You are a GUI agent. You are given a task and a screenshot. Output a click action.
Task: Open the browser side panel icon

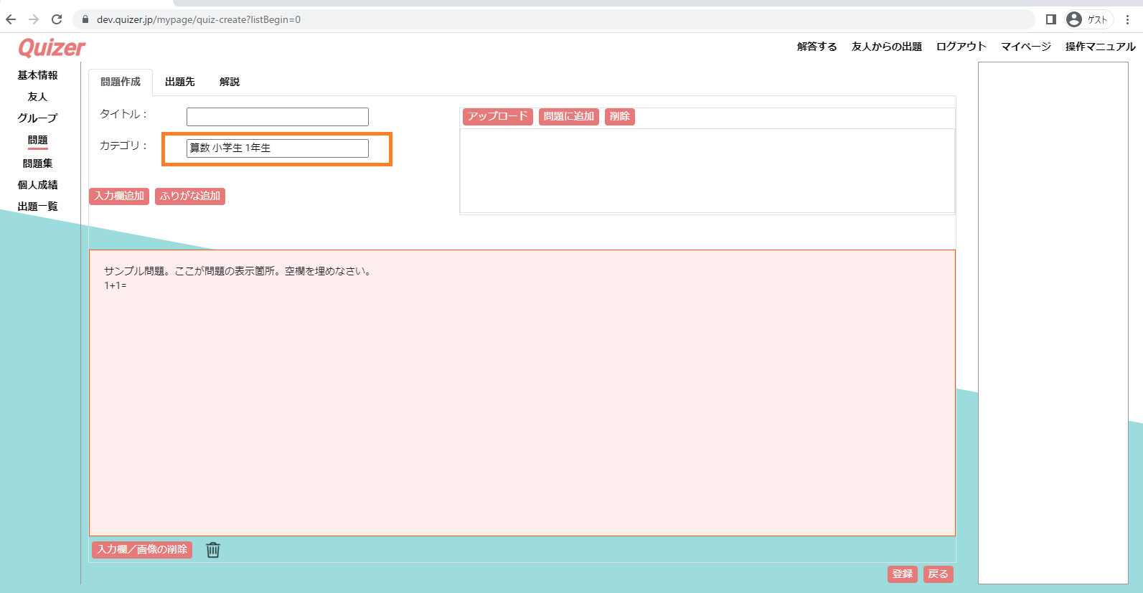tap(1050, 19)
